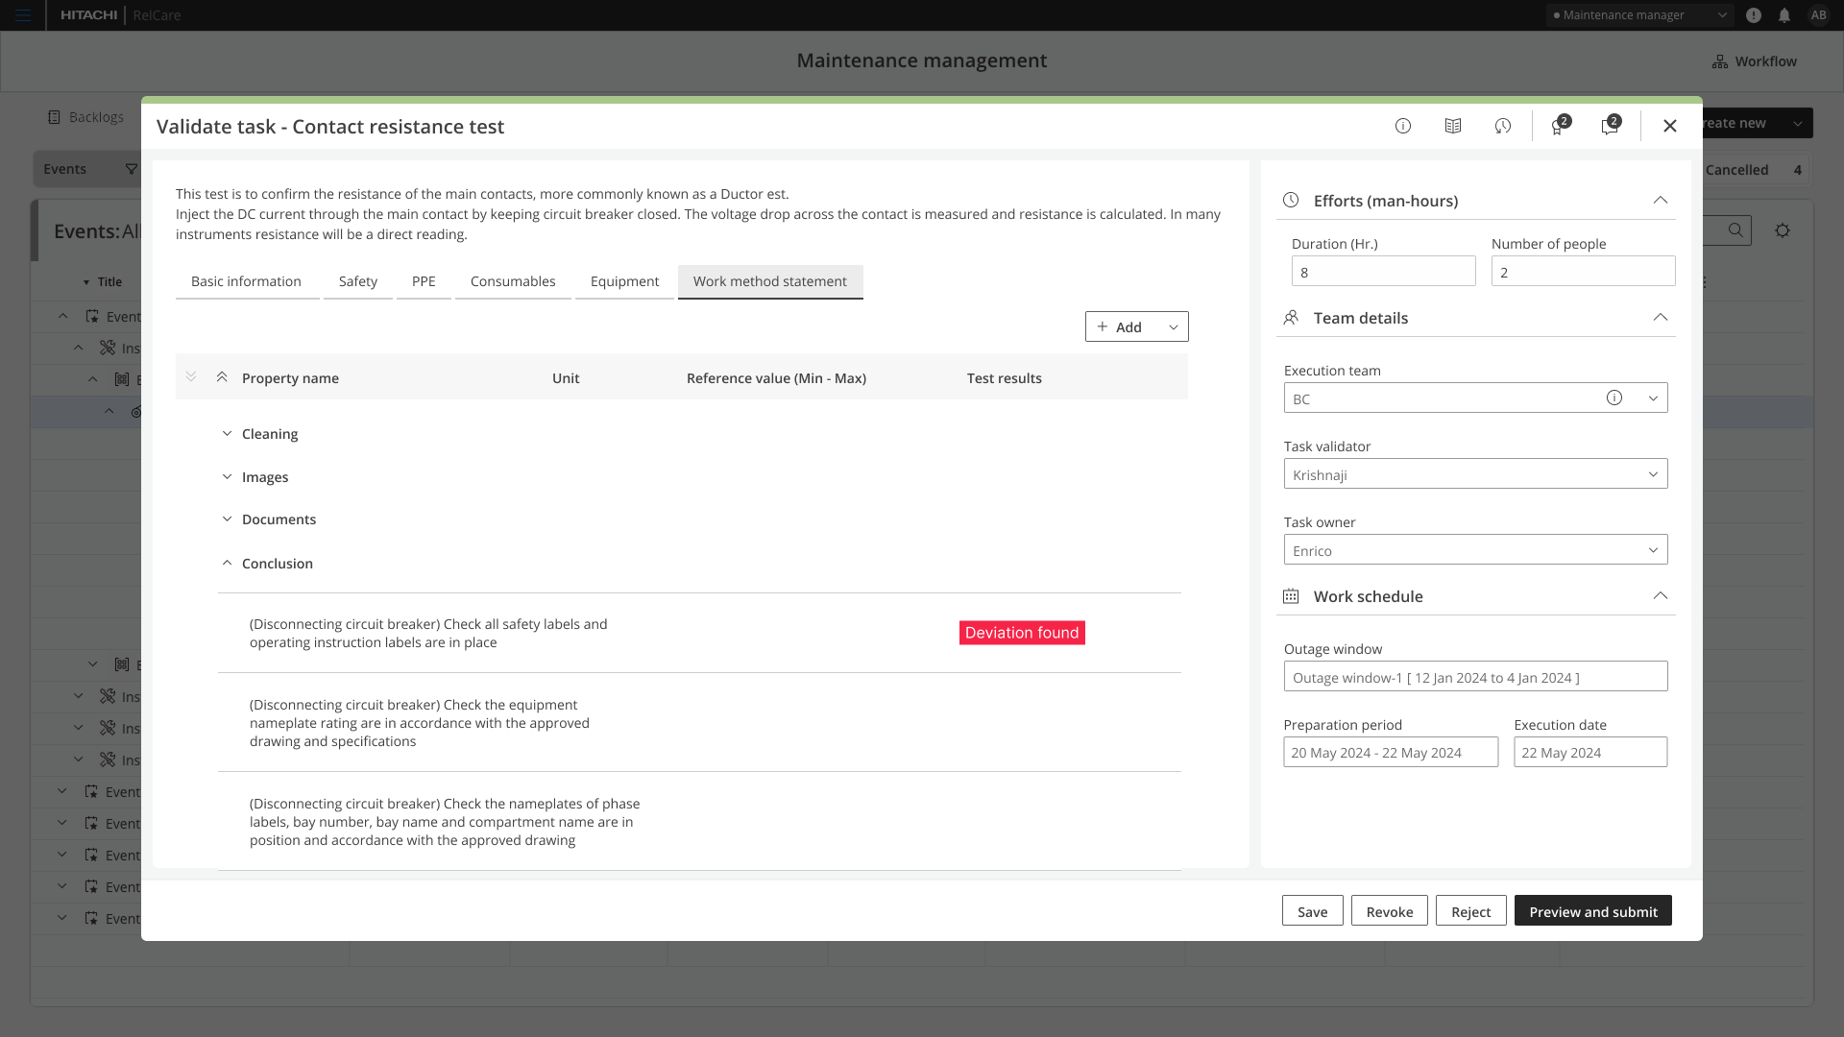Open the Task owner dropdown
The width and height of the screenshot is (1844, 1037).
pyautogui.click(x=1475, y=550)
